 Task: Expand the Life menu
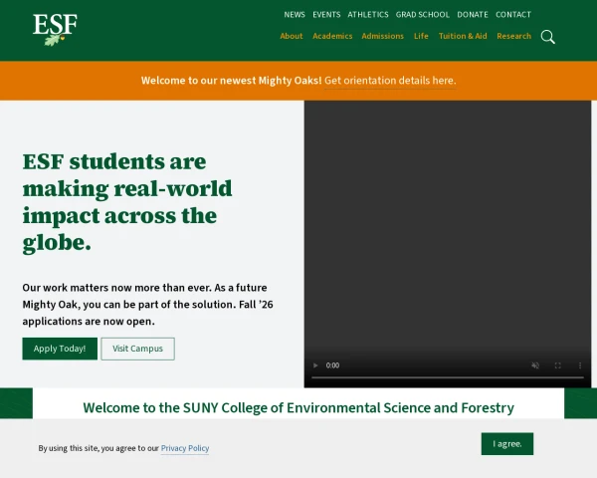tap(421, 36)
